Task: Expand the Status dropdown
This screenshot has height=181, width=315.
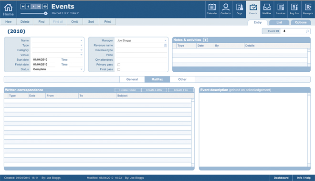Action: click(81, 69)
